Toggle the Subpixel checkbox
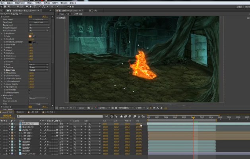 coord(29,62)
